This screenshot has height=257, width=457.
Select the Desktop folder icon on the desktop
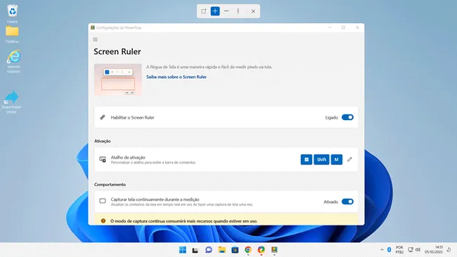click(12, 34)
